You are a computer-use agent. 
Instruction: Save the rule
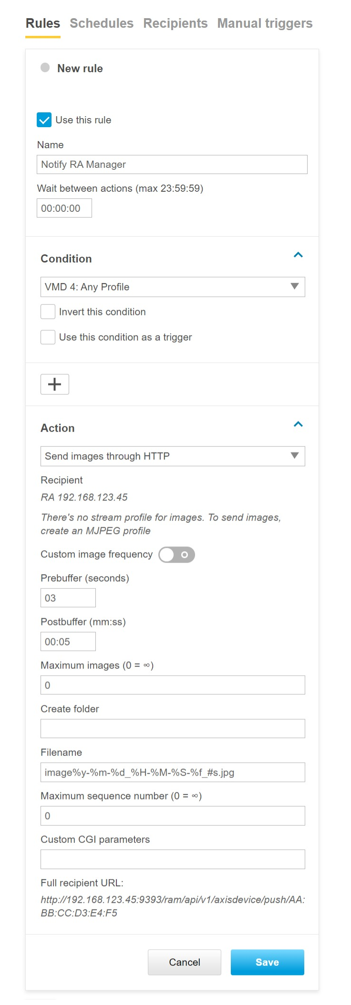pyautogui.click(x=267, y=962)
